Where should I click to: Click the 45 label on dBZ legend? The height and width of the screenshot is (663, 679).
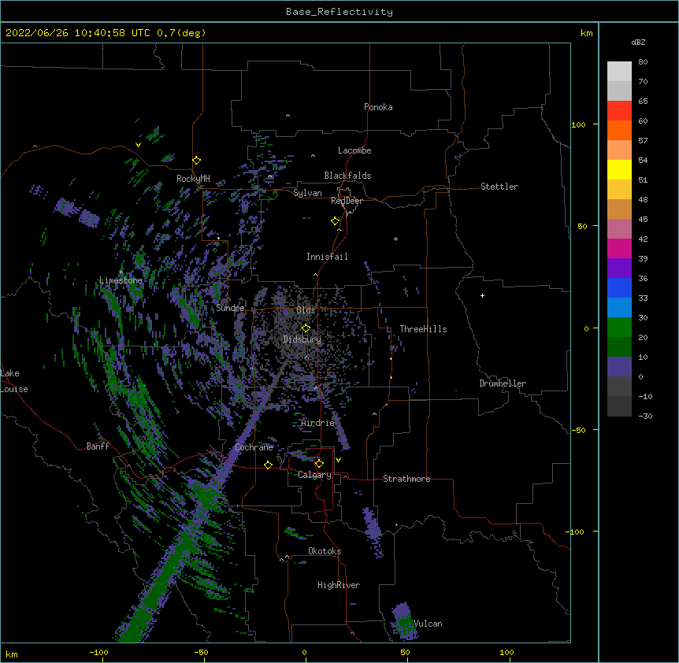point(643,220)
